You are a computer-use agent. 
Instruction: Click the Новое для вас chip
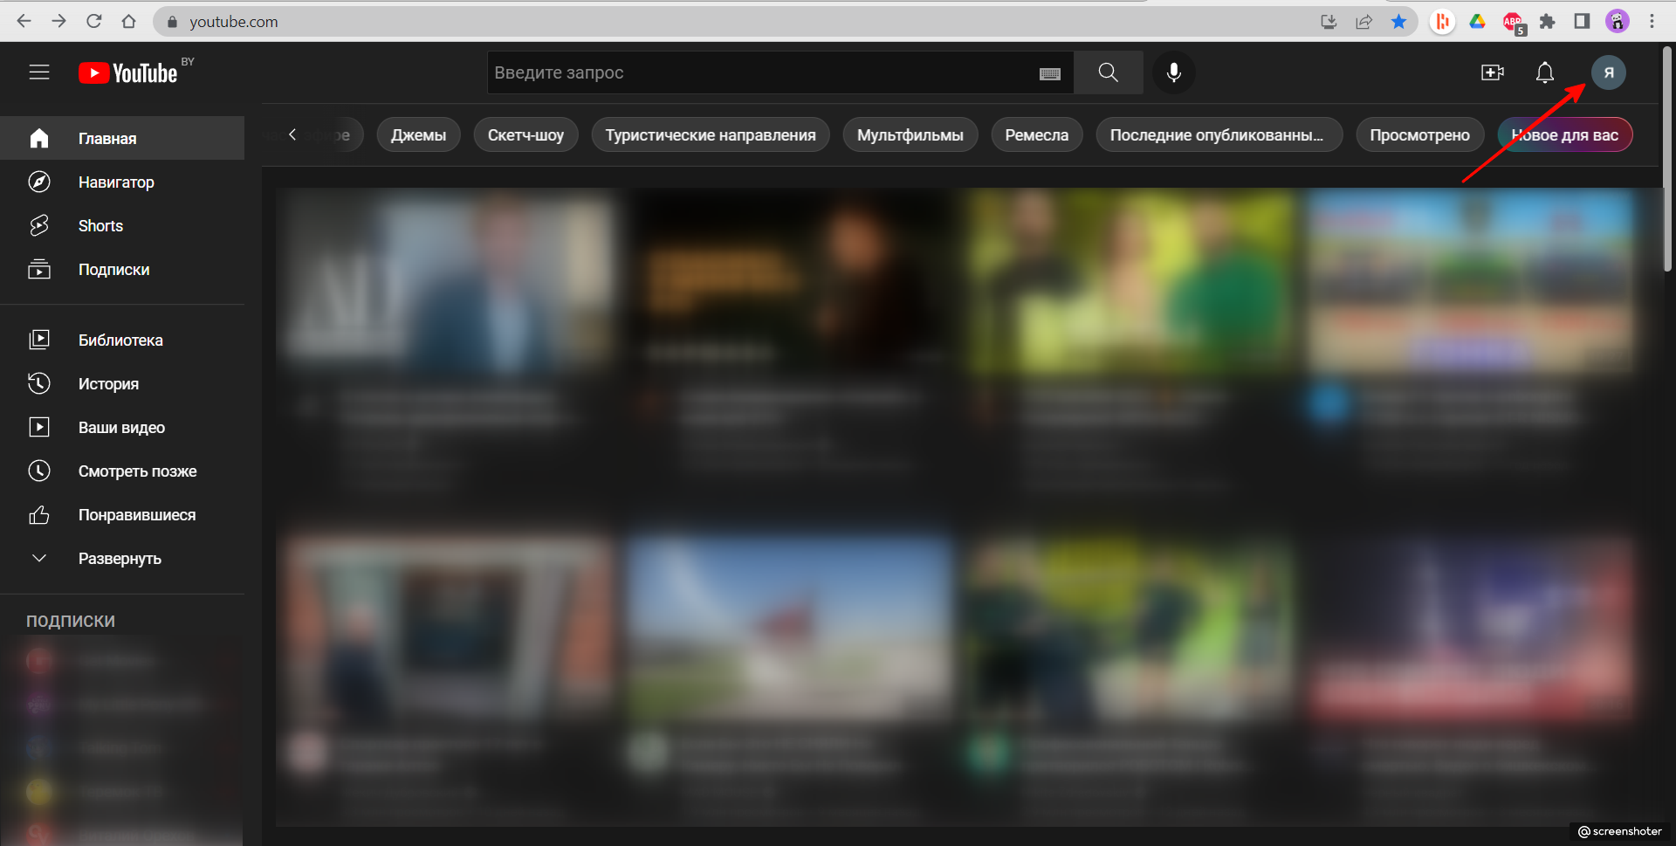tap(1564, 135)
